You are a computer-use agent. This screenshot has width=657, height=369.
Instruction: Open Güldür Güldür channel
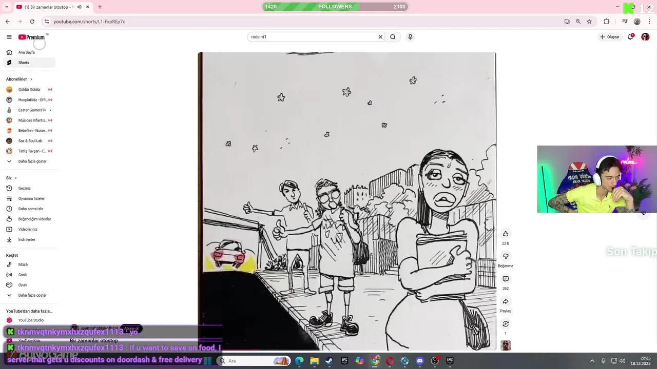29,90
